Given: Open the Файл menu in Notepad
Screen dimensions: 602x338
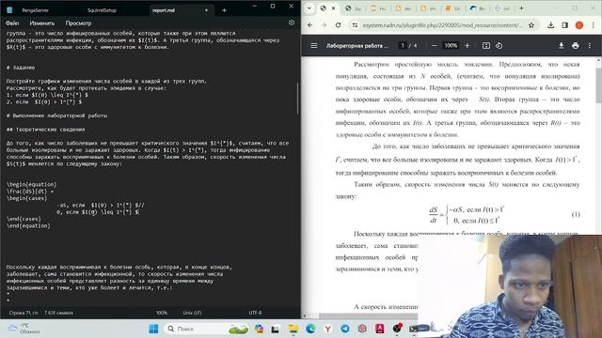Looking at the screenshot, I should 12,23.
